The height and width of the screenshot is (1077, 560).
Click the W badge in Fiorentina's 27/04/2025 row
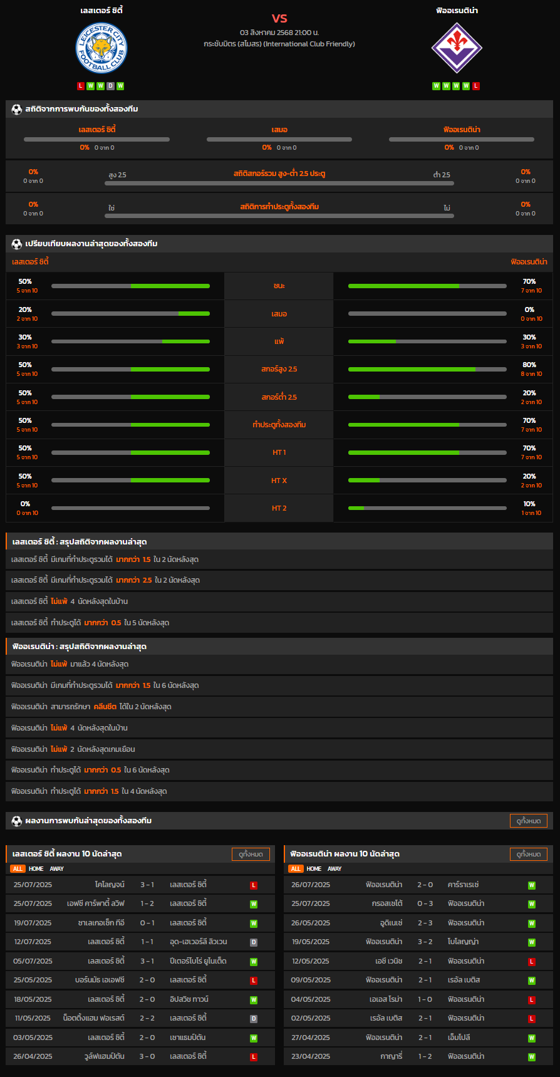click(532, 1038)
